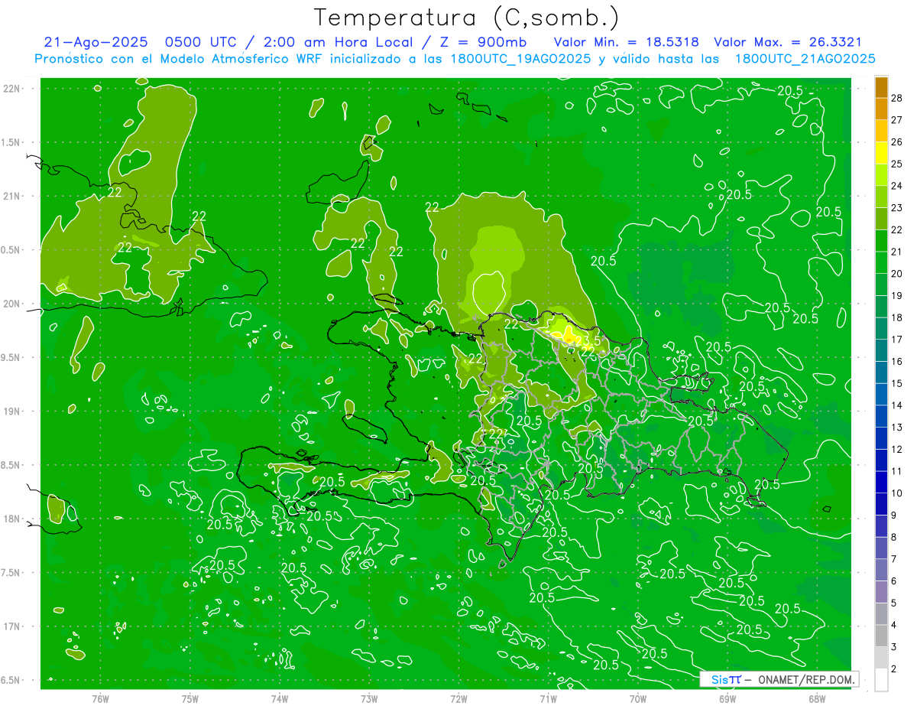Click the "69W" longitude axis label
This screenshot has width=917, height=709.
click(x=727, y=699)
